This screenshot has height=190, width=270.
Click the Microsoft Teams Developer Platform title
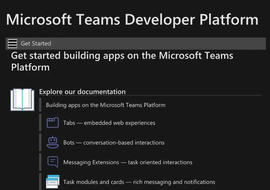(132, 20)
